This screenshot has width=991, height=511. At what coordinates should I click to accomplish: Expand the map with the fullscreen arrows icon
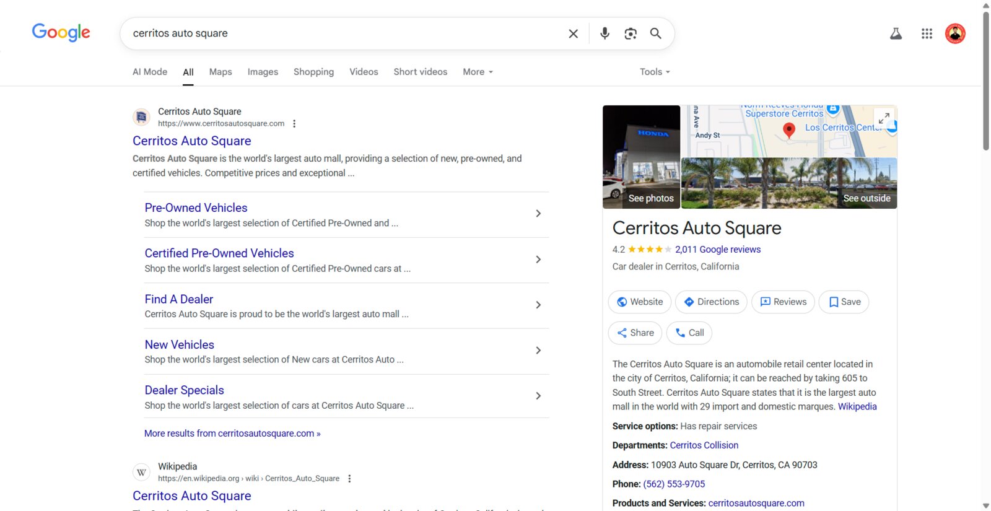click(x=884, y=117)
